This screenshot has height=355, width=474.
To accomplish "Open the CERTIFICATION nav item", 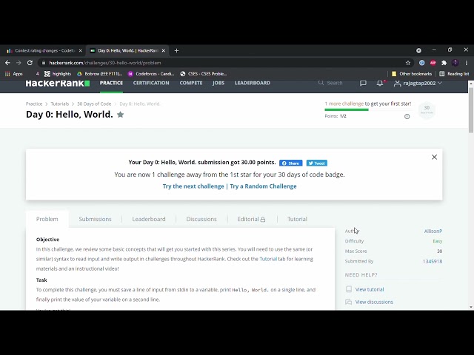I will tap(151, 83).
